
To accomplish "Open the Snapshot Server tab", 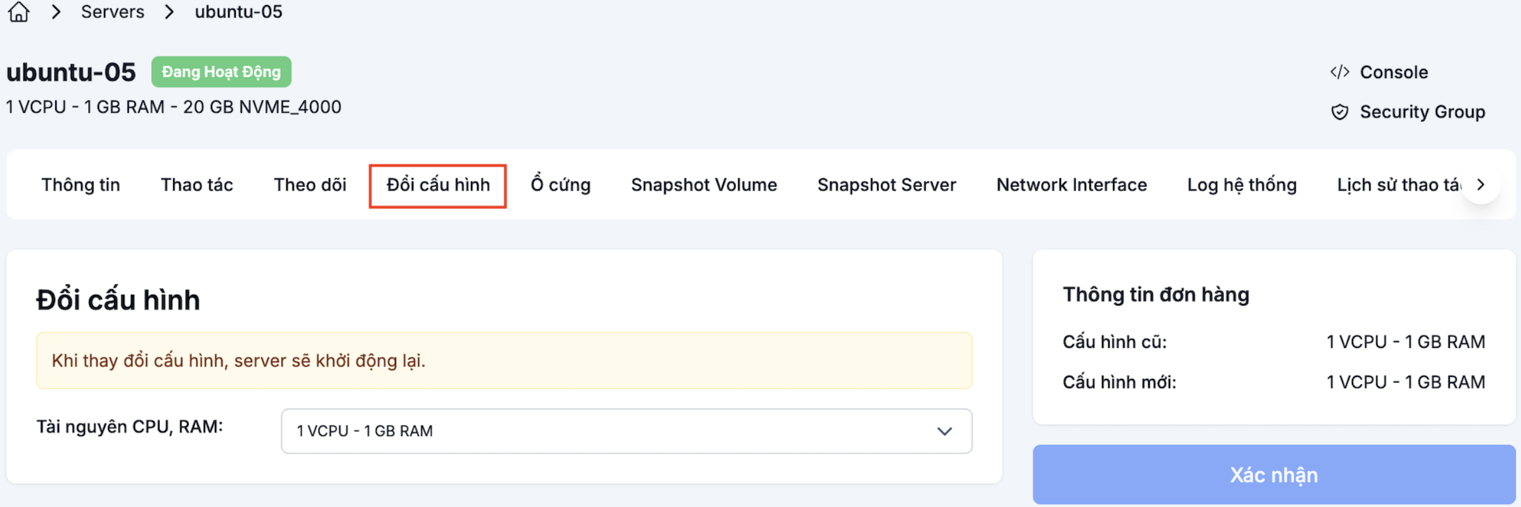I will (887, 185).
